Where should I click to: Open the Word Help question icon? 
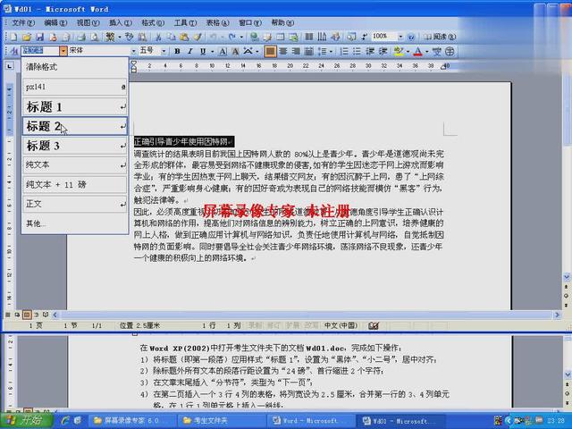(411, 37)
